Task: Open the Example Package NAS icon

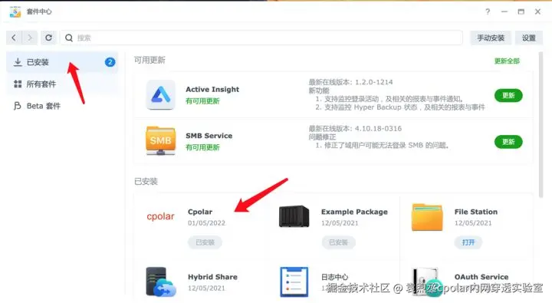Action: [294, 216]
